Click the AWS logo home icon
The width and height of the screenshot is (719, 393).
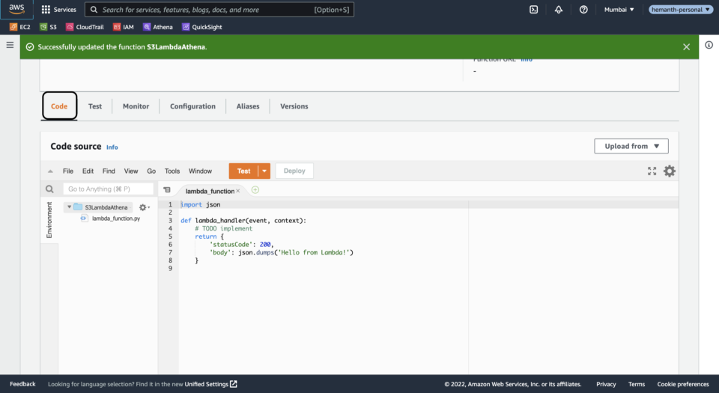[x=16, y=9]
